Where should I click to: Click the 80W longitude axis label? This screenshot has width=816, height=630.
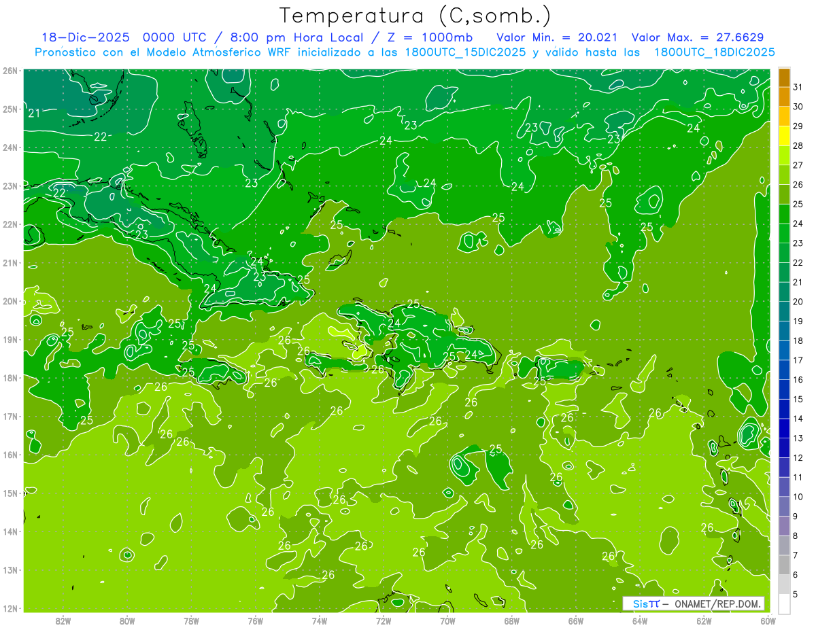(127, 620)
